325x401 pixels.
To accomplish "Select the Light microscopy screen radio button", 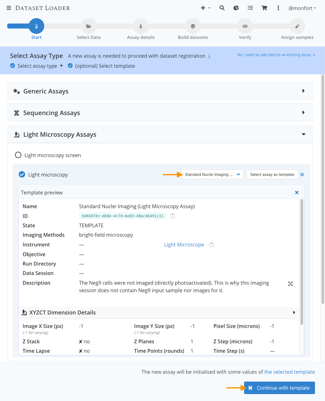I will (x=18, y=155).
